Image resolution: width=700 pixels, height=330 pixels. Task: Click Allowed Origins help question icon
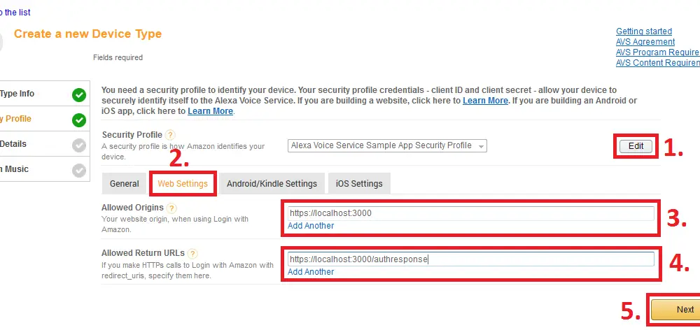pyautogui.click(x=172, y=208)
